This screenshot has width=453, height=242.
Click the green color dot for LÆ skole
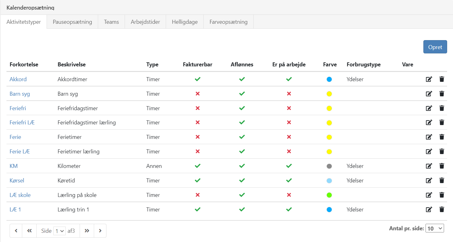[329, 195]
